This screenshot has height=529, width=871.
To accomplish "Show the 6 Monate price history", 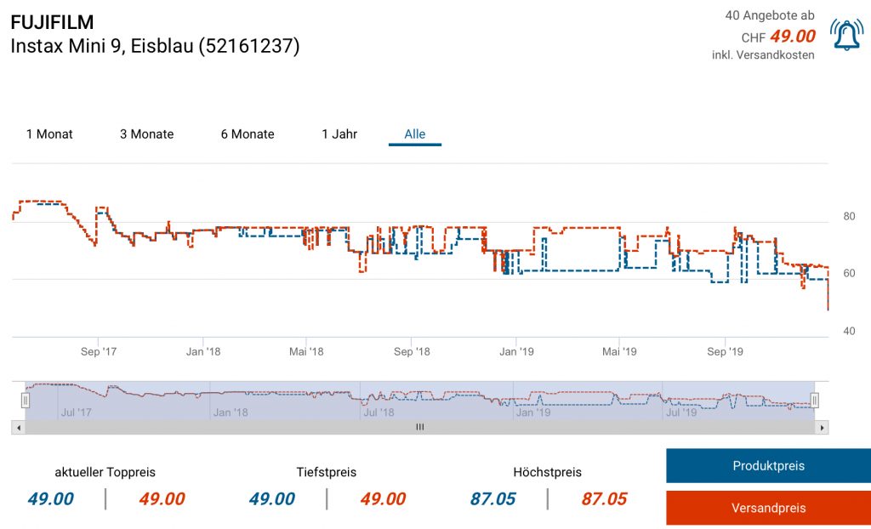I will [x=248, y=134].
